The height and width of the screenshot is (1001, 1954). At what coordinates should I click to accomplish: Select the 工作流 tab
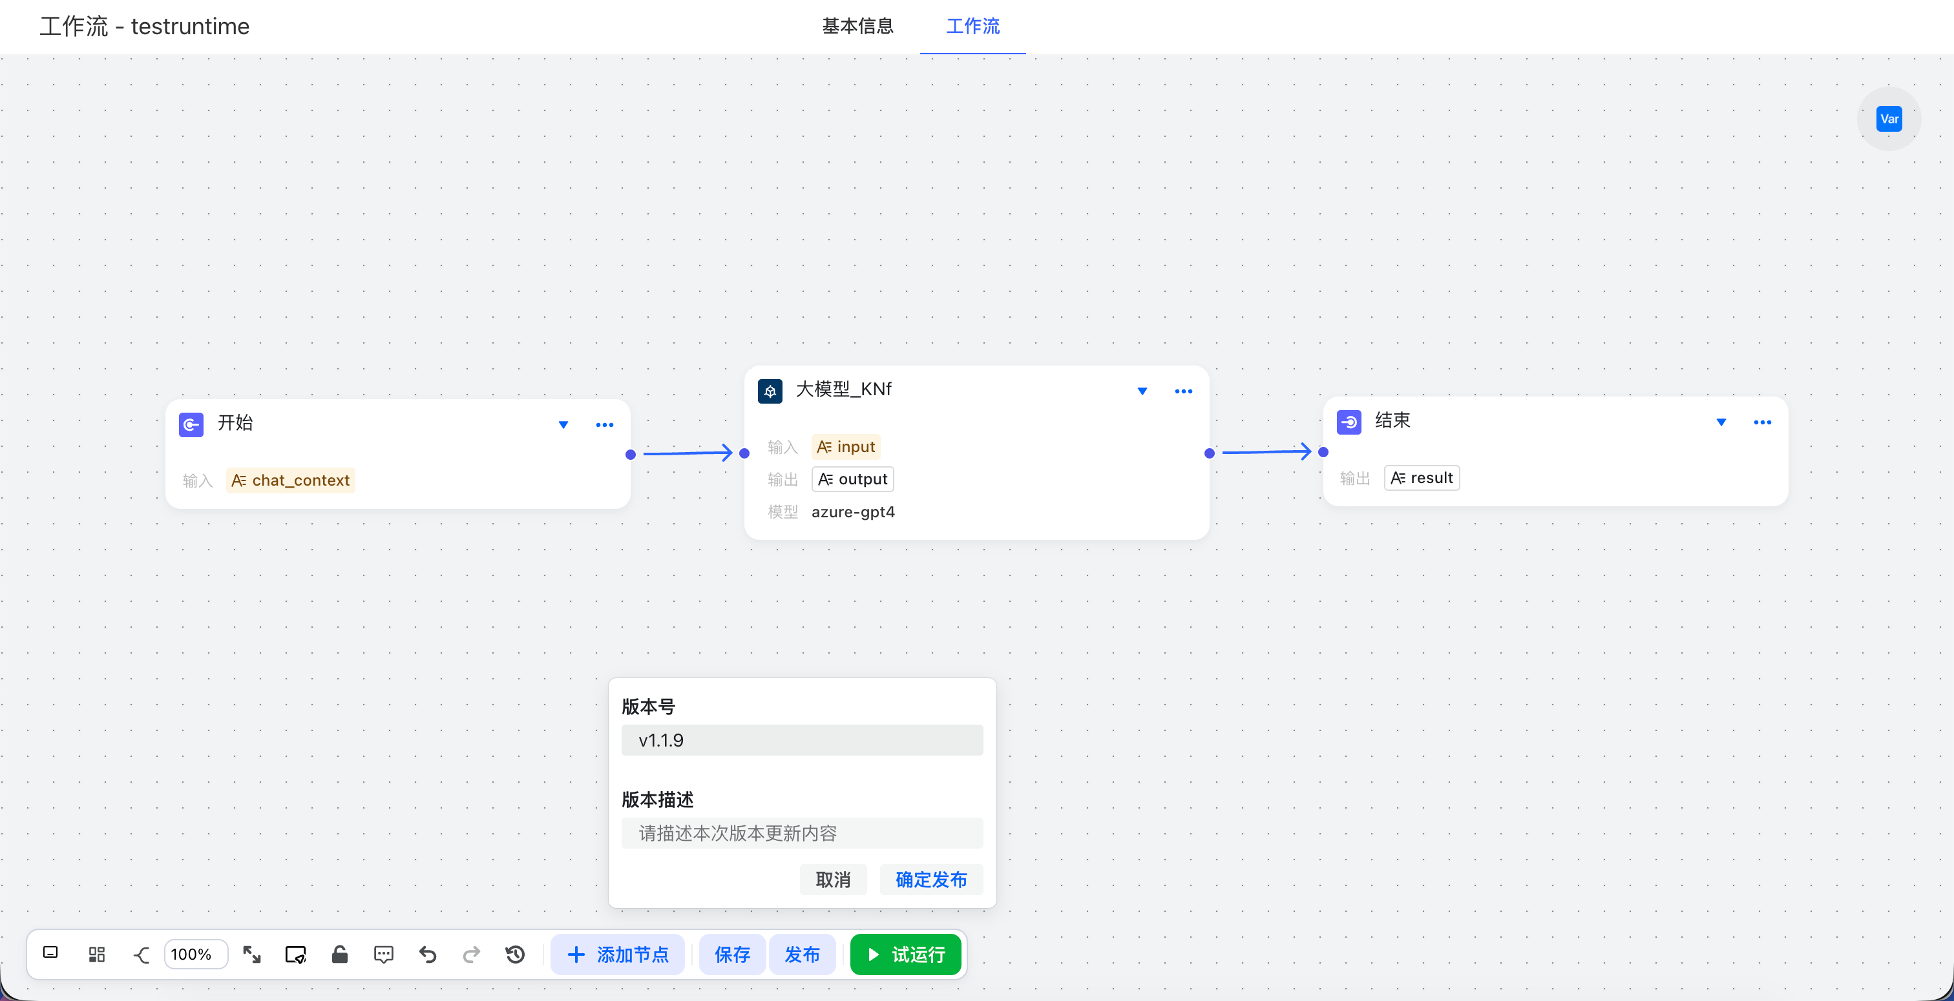pos(972,26)
